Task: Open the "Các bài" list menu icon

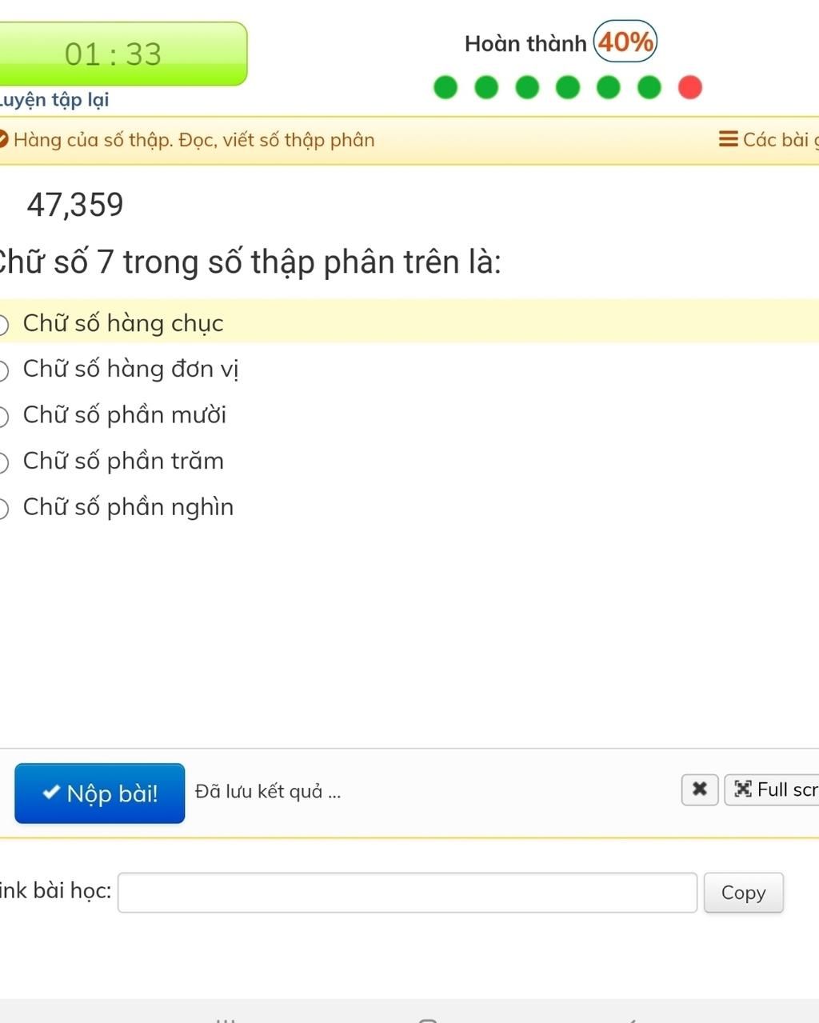Action: 729,139
